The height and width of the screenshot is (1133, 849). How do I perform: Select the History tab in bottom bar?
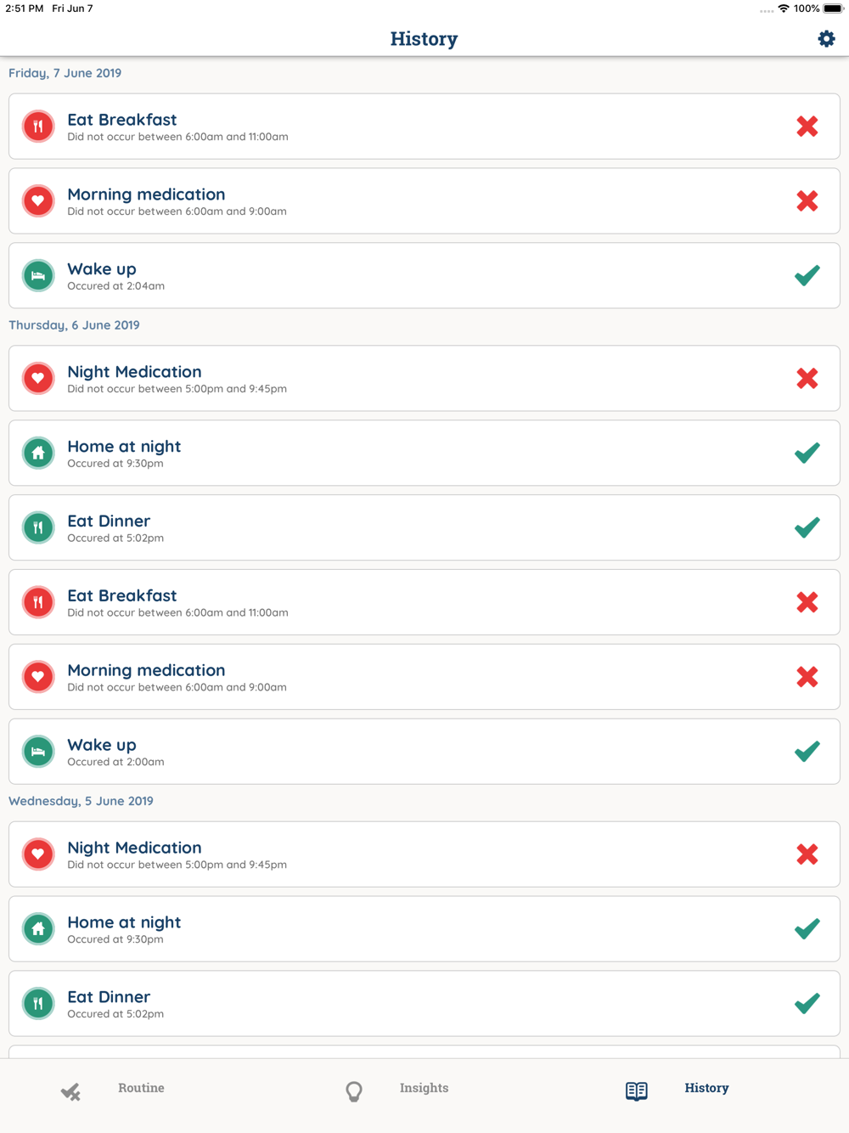pyautogui.click(x=706, y=1088)
